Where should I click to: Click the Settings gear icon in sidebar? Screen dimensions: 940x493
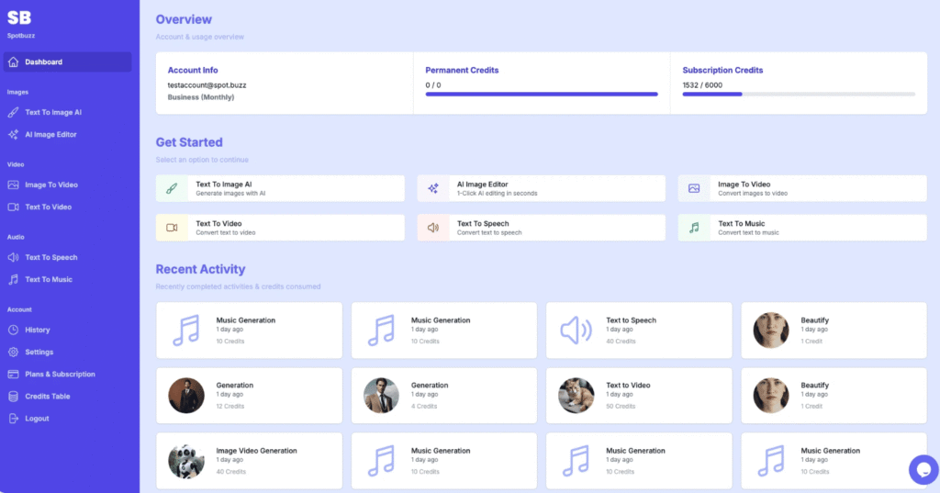pyautogui.click(x=13, y=352)
